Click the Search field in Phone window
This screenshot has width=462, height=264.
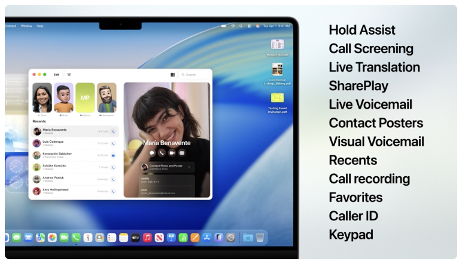click(x=194, y=75)
